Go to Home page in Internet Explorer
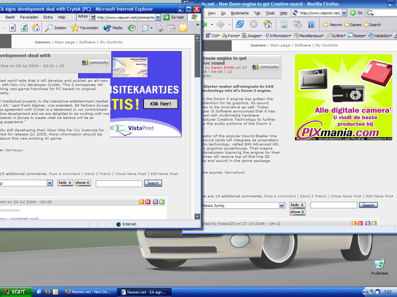Viewport: 397px width, 297px height. point(36,28)
